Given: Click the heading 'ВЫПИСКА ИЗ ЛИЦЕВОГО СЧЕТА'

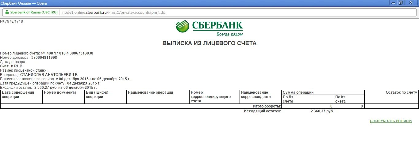Looking at the screenshot, I should (209, 43).
